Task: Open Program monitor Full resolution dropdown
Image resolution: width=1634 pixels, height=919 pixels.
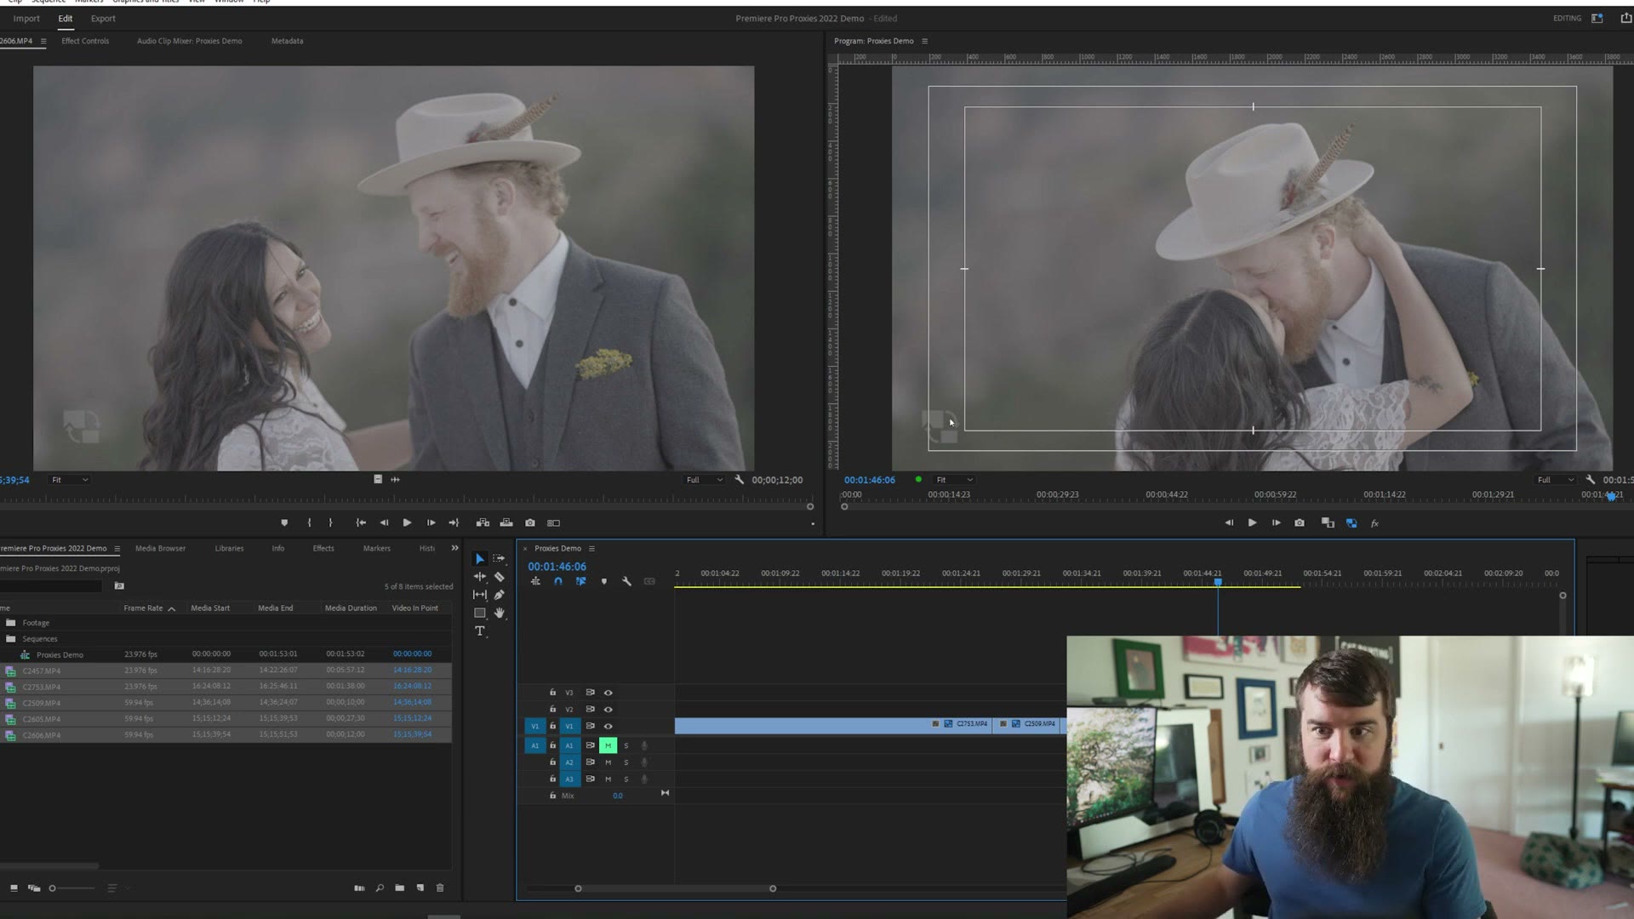Action: 1556,480
